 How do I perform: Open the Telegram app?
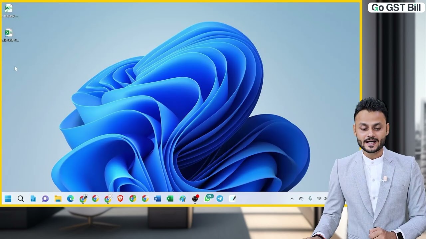(220, 199)
